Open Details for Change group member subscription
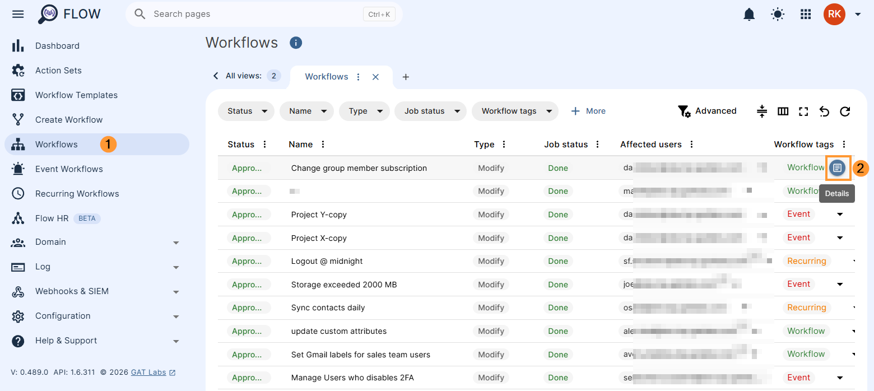 pos(837,167)
